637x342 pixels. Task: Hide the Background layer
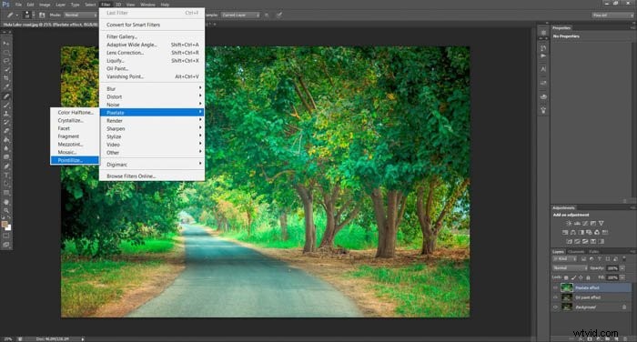coord(555,307)
